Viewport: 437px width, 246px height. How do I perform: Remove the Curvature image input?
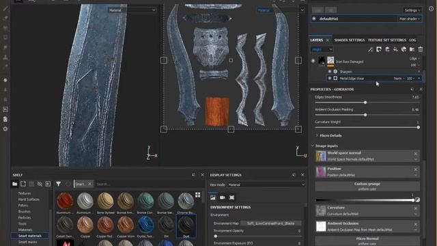tap(416, 208)
